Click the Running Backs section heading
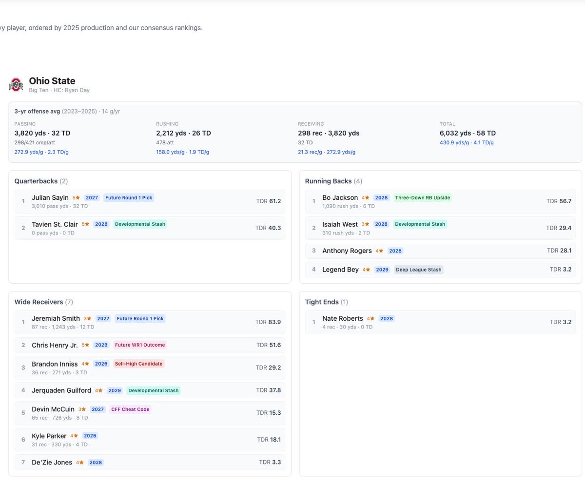 coord(334,181)
